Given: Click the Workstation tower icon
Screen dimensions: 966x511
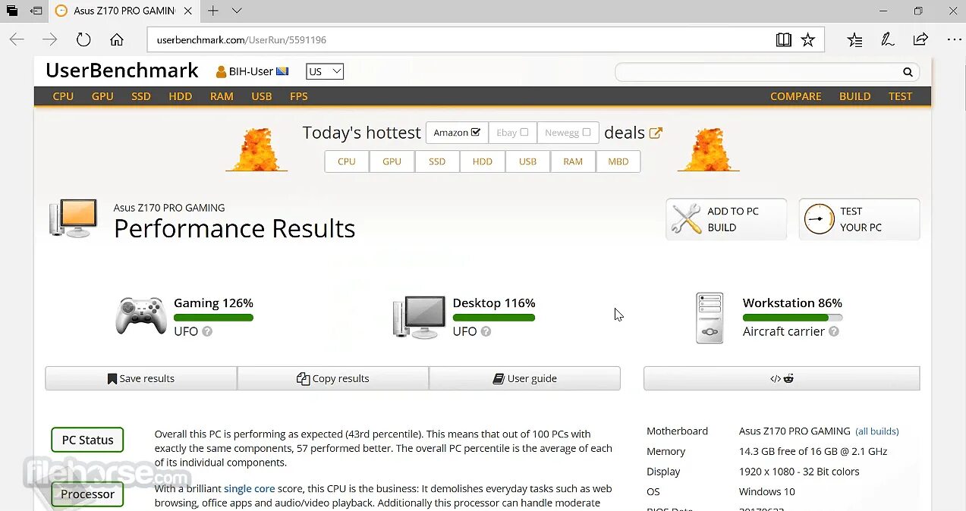Looking at the screenshot, I should click(x=710, y=318).
